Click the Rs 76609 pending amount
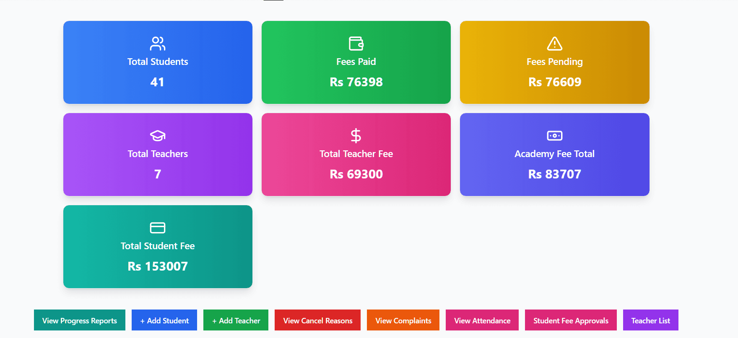738x338 pixels. tap(554, 82)
